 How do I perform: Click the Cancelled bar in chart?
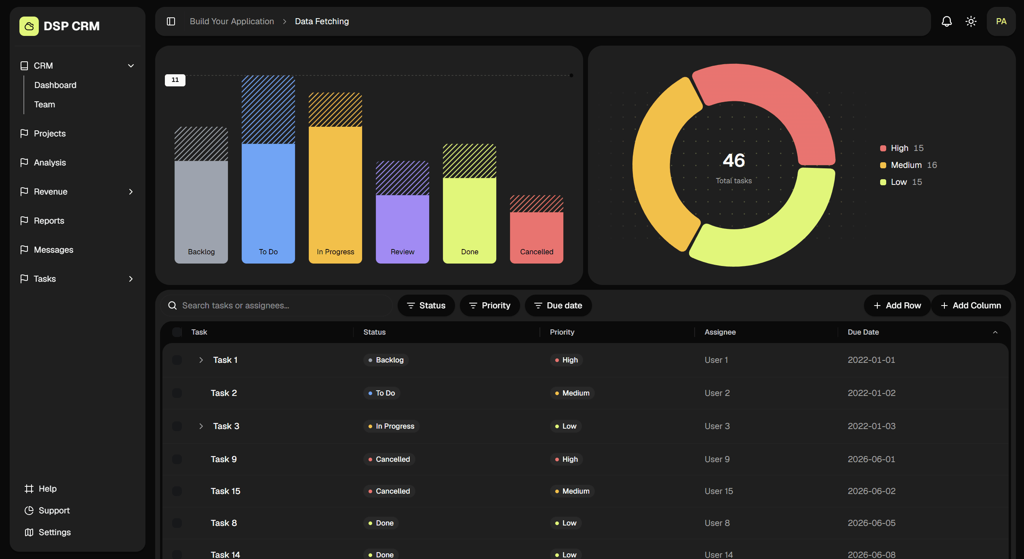[537, 229]
